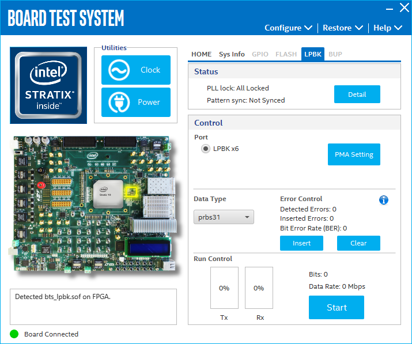The height and width of the screenshot is (344, 412).
Task: Open the Help menu
Action: (x=390, y=28)
